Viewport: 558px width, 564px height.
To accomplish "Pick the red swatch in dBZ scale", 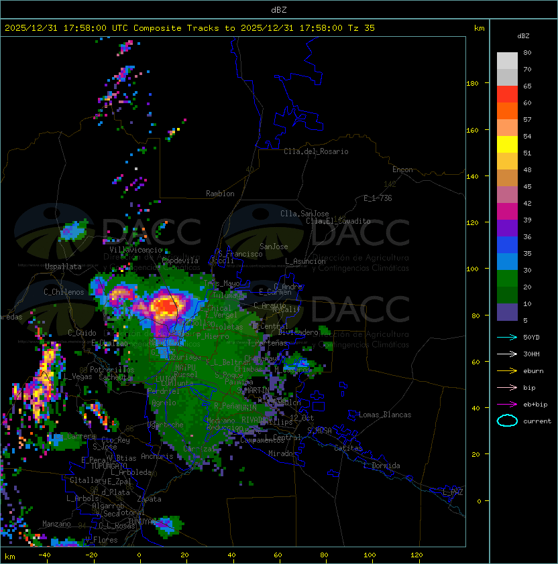I will click(x=507, y=94).
